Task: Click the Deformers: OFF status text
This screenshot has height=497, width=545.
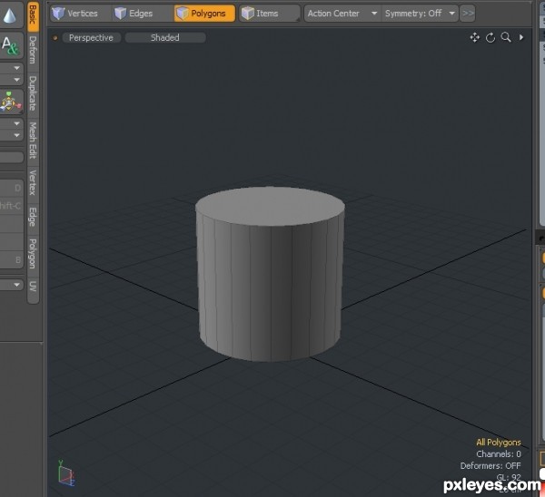Action: (x=490, y=466)
